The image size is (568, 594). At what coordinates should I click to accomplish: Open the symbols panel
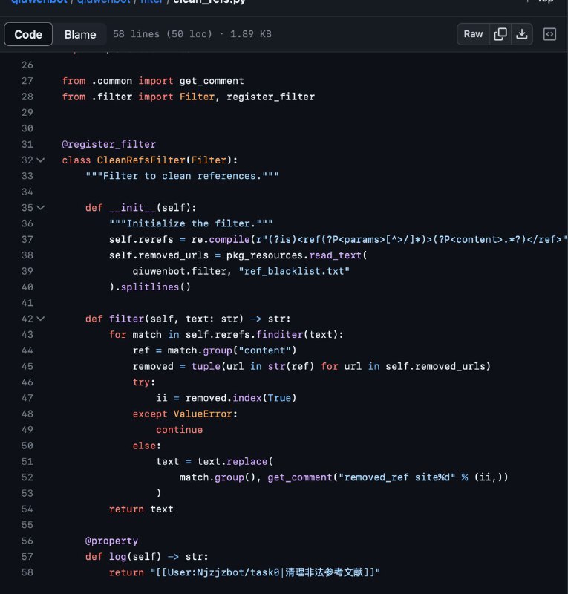coord(549,34)
